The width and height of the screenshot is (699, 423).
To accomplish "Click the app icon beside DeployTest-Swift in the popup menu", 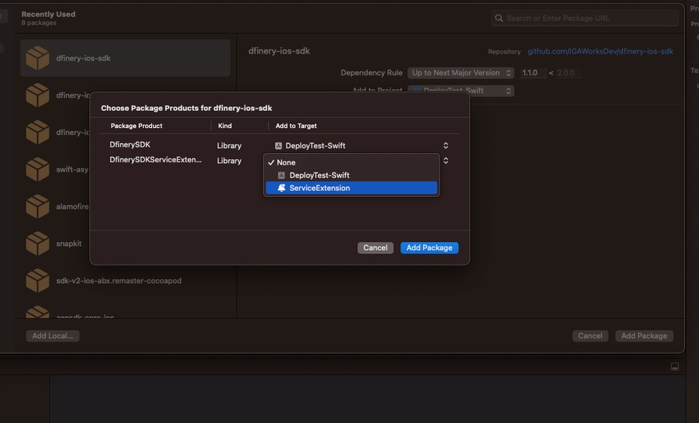I will [282, 175].
